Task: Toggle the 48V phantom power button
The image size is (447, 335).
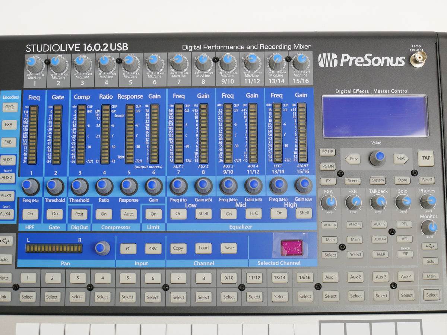Action: [153, 249]
